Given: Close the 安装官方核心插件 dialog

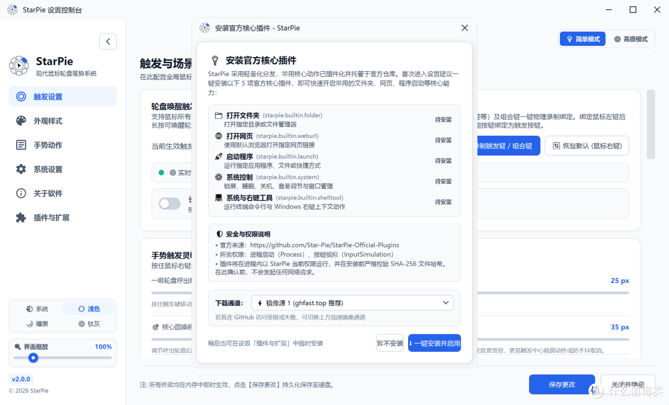Looking at the screenshot, I should (x=465, y=28).
